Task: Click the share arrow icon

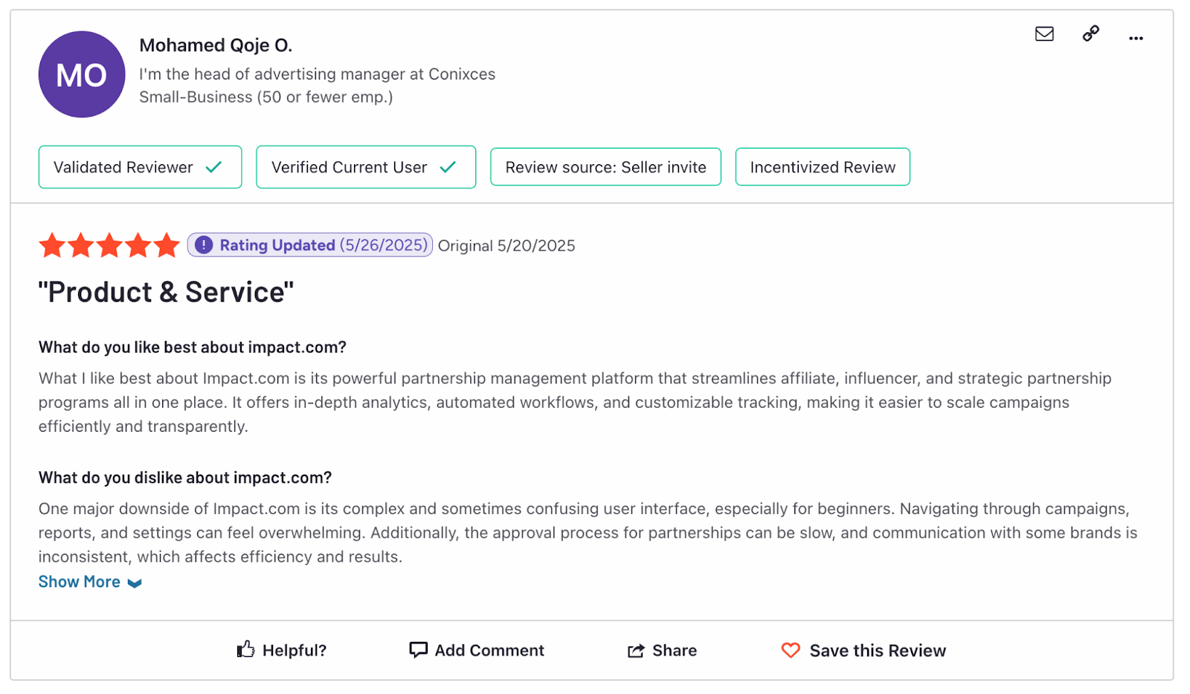Action: coord(636,651)
